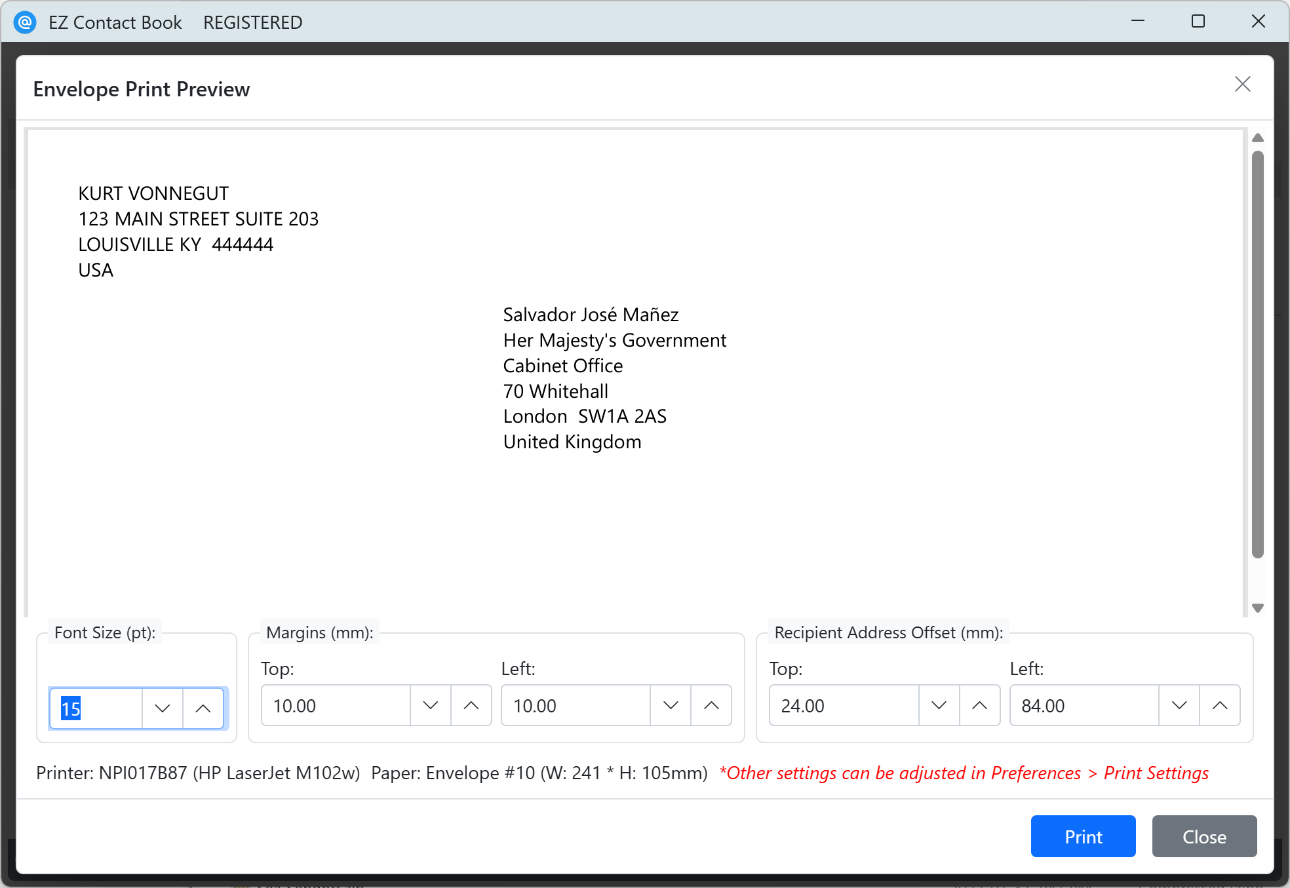Decrease the Margins Left value

(671, 706)
